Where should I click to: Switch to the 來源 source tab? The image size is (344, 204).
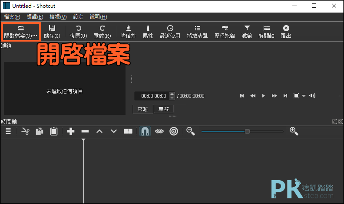coord(142,109)
